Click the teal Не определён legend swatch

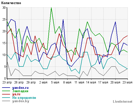[x=6, y=98]
